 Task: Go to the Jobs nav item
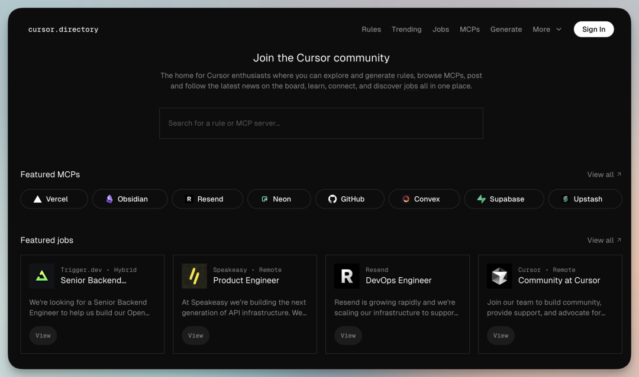click(441, 30)
